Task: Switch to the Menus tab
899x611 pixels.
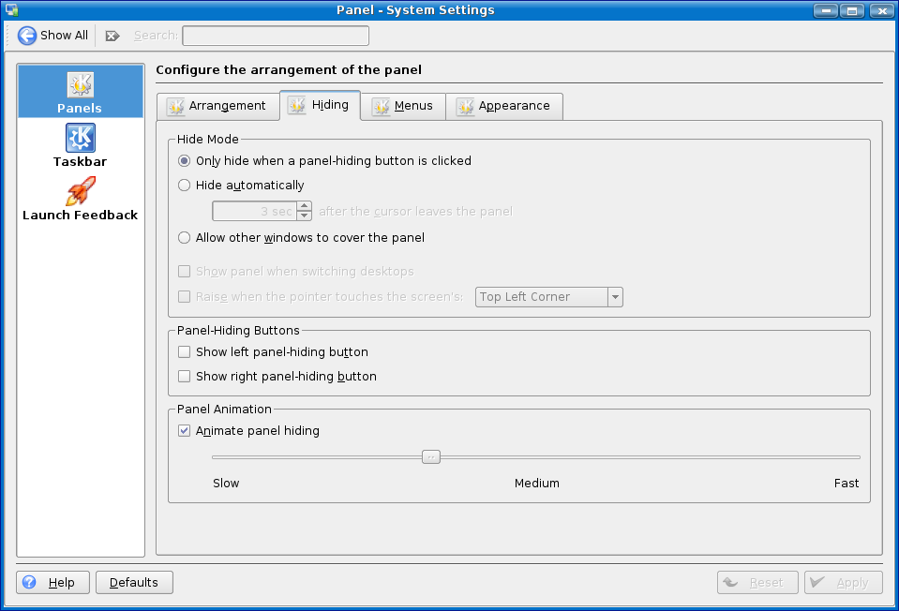Action: click(x=403, y=106)
